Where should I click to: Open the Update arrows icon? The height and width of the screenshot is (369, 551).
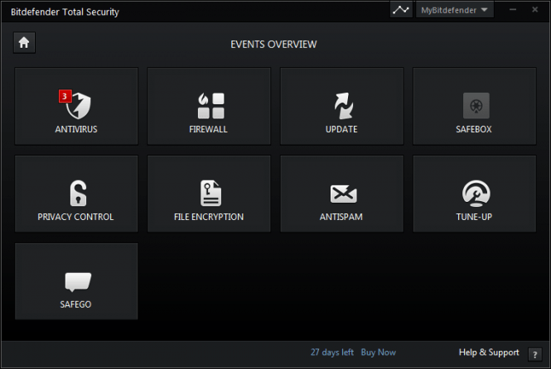343,106
